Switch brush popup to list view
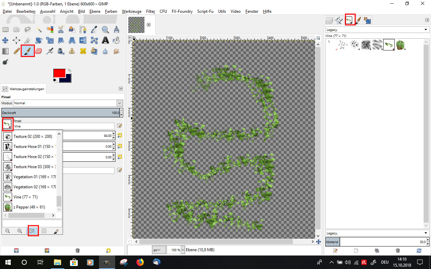The width and height of the screenshot is (431, 269). pyautogui.click(x=32, y=231)
